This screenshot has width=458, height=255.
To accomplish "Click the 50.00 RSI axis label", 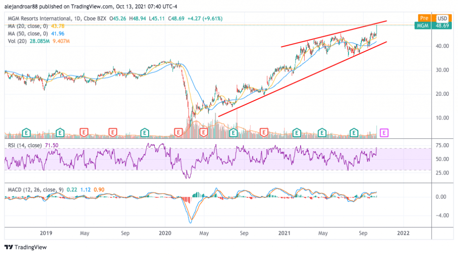I will (442, 159).
